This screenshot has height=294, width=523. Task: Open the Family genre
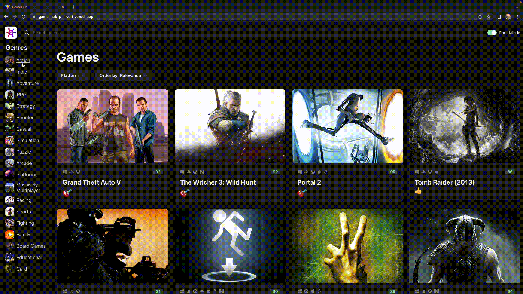coord(23,235)
